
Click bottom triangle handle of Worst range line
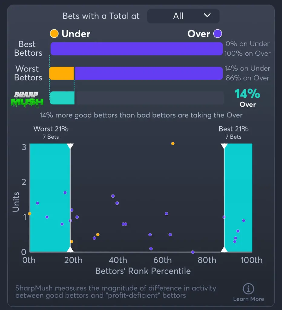[70, 250]
